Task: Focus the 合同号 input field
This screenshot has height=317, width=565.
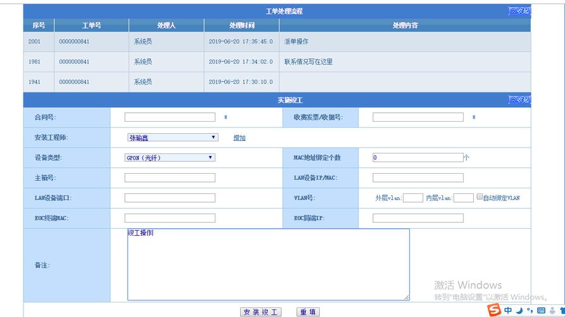Action: (x=170, y=117)
